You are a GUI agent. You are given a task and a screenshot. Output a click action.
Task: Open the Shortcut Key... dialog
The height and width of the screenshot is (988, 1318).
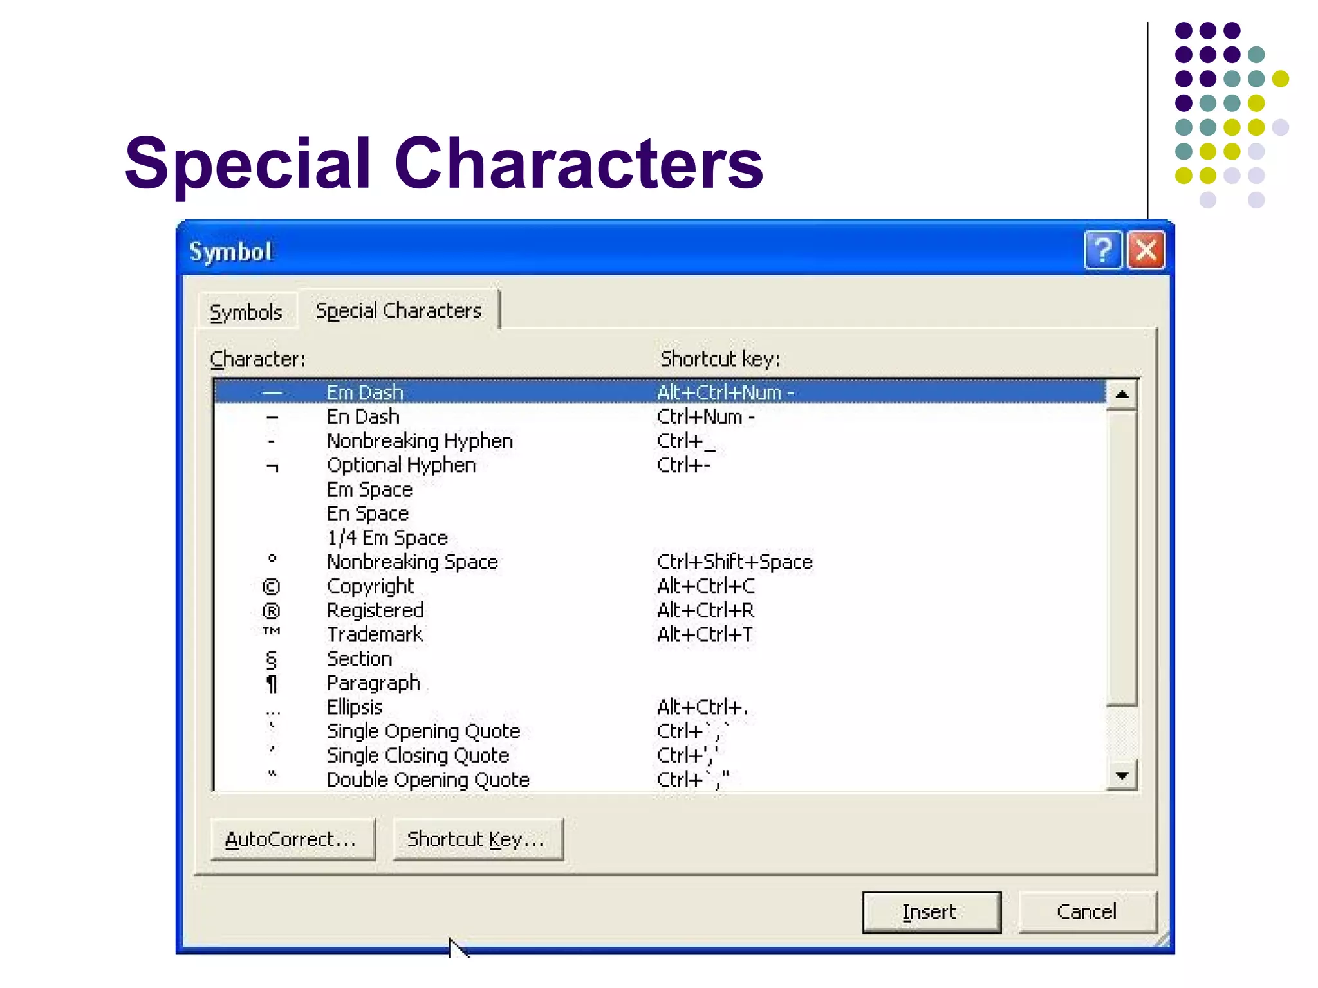[x=478, y=839]
